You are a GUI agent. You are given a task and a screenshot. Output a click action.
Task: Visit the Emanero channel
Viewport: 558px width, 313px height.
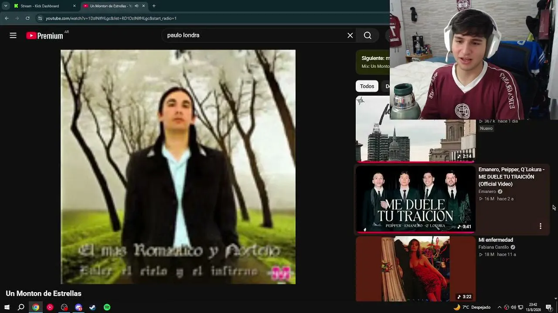click(x=487, y=192)
